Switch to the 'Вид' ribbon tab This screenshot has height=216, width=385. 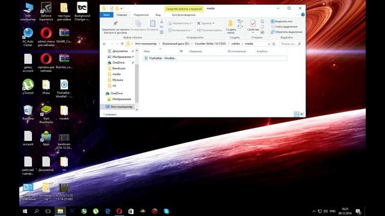pyautogui.click(x=158, y=15)
